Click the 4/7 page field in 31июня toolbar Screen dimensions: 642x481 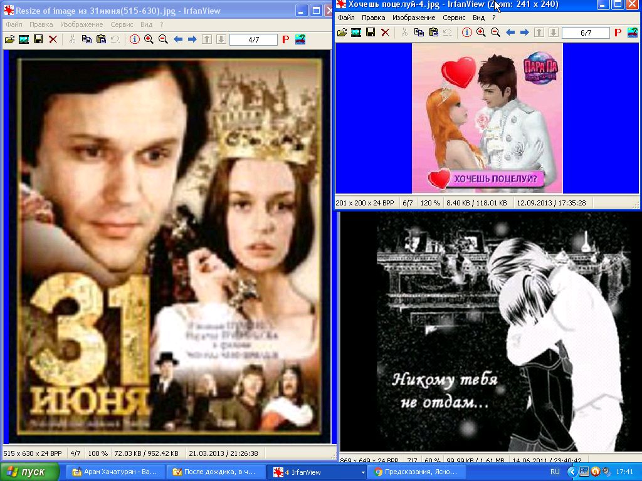point(253,39)
